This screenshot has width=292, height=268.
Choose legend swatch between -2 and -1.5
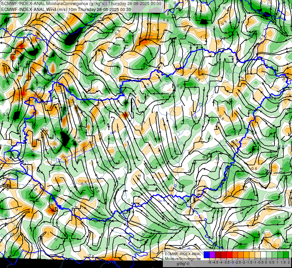[x=246, y=255]
